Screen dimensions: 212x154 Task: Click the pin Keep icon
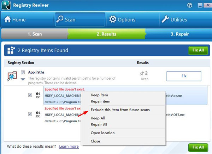pyautogui.click(x=142, y=73)
